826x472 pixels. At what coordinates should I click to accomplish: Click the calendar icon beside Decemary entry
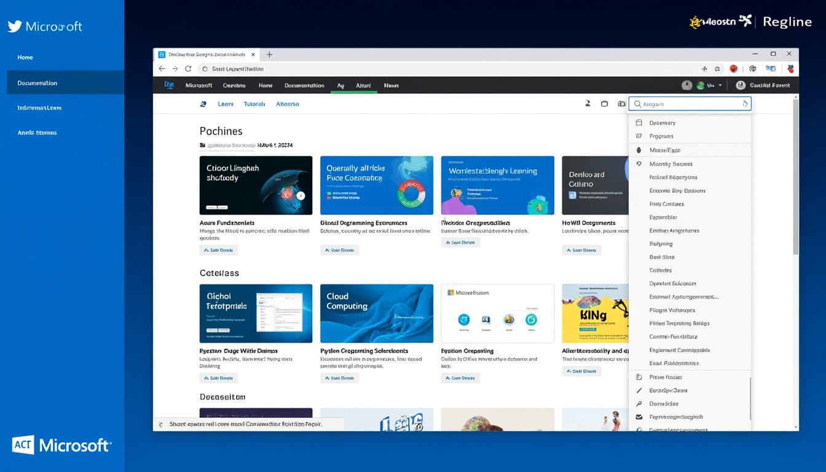[639, 123]
